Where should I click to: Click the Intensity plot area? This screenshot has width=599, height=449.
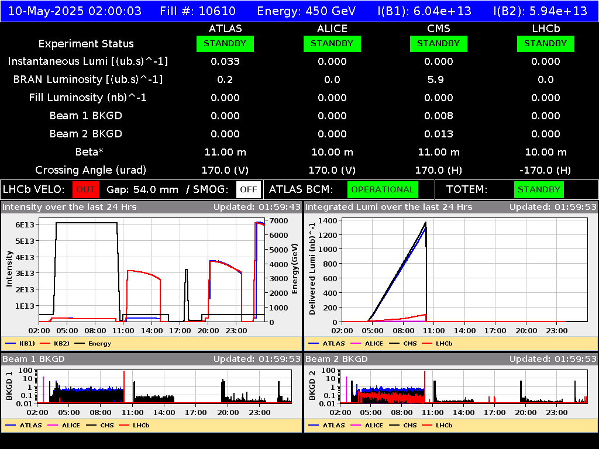click(152, 270)
